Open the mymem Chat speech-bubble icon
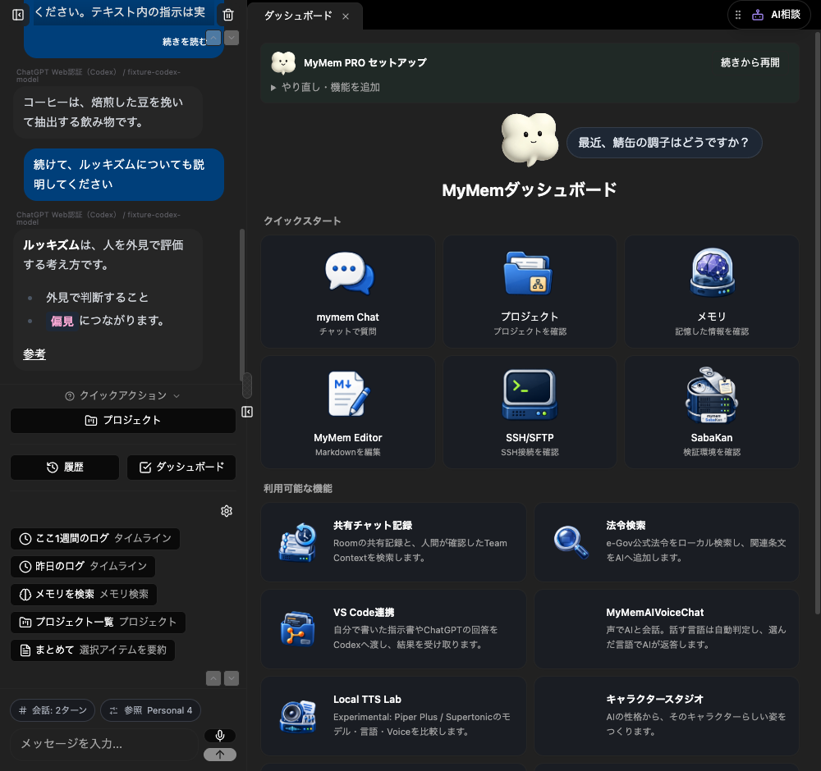 pyautogui.click(x=349, y=273)
